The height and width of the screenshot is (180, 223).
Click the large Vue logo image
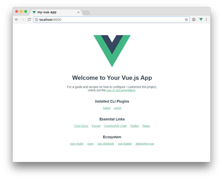tap(112, 51)
